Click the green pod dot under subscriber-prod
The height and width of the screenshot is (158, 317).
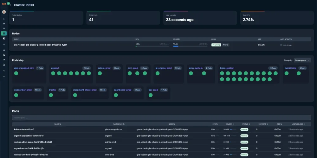[16, 95]
